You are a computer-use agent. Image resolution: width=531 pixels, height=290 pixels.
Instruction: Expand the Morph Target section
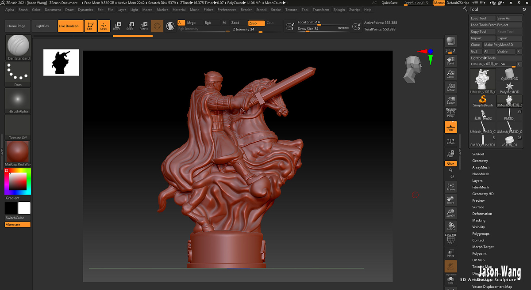tap(483, 247)
